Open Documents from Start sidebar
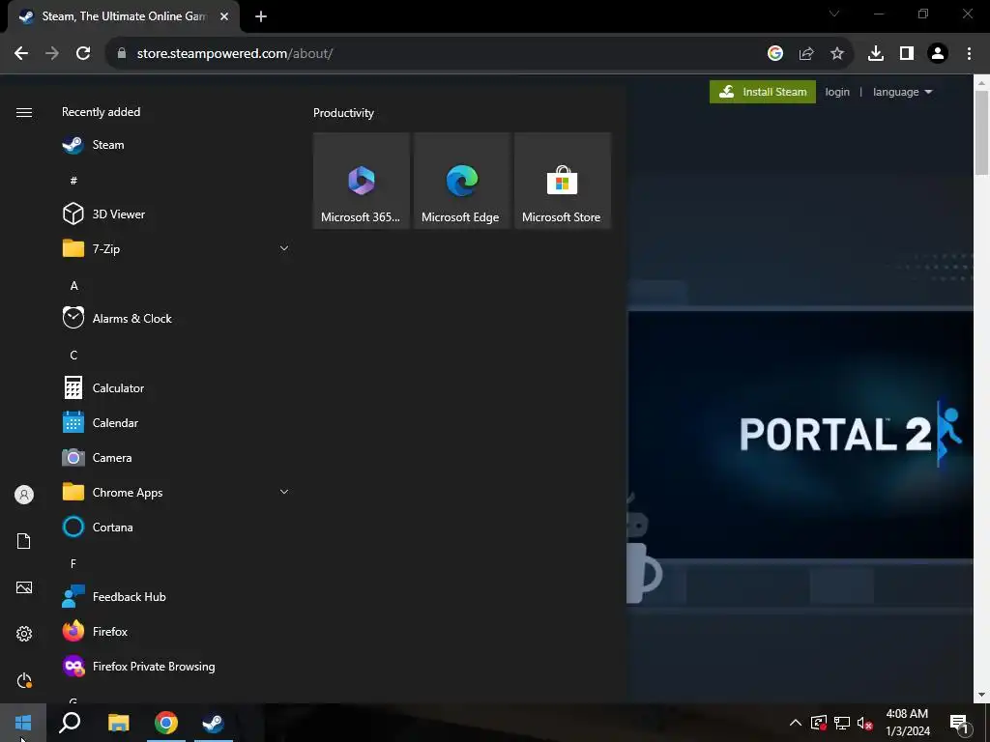Image resolution: width=990 pixels, height=742 pixels. (x=24, y=541)
